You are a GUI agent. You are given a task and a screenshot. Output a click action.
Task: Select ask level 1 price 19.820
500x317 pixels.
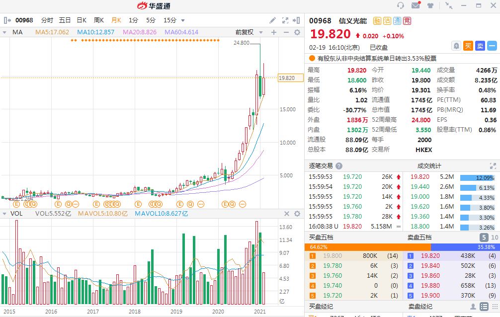tap(430, 256)
